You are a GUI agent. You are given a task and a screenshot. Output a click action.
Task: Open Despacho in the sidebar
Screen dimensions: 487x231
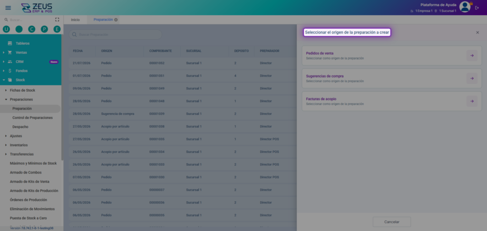20,127
